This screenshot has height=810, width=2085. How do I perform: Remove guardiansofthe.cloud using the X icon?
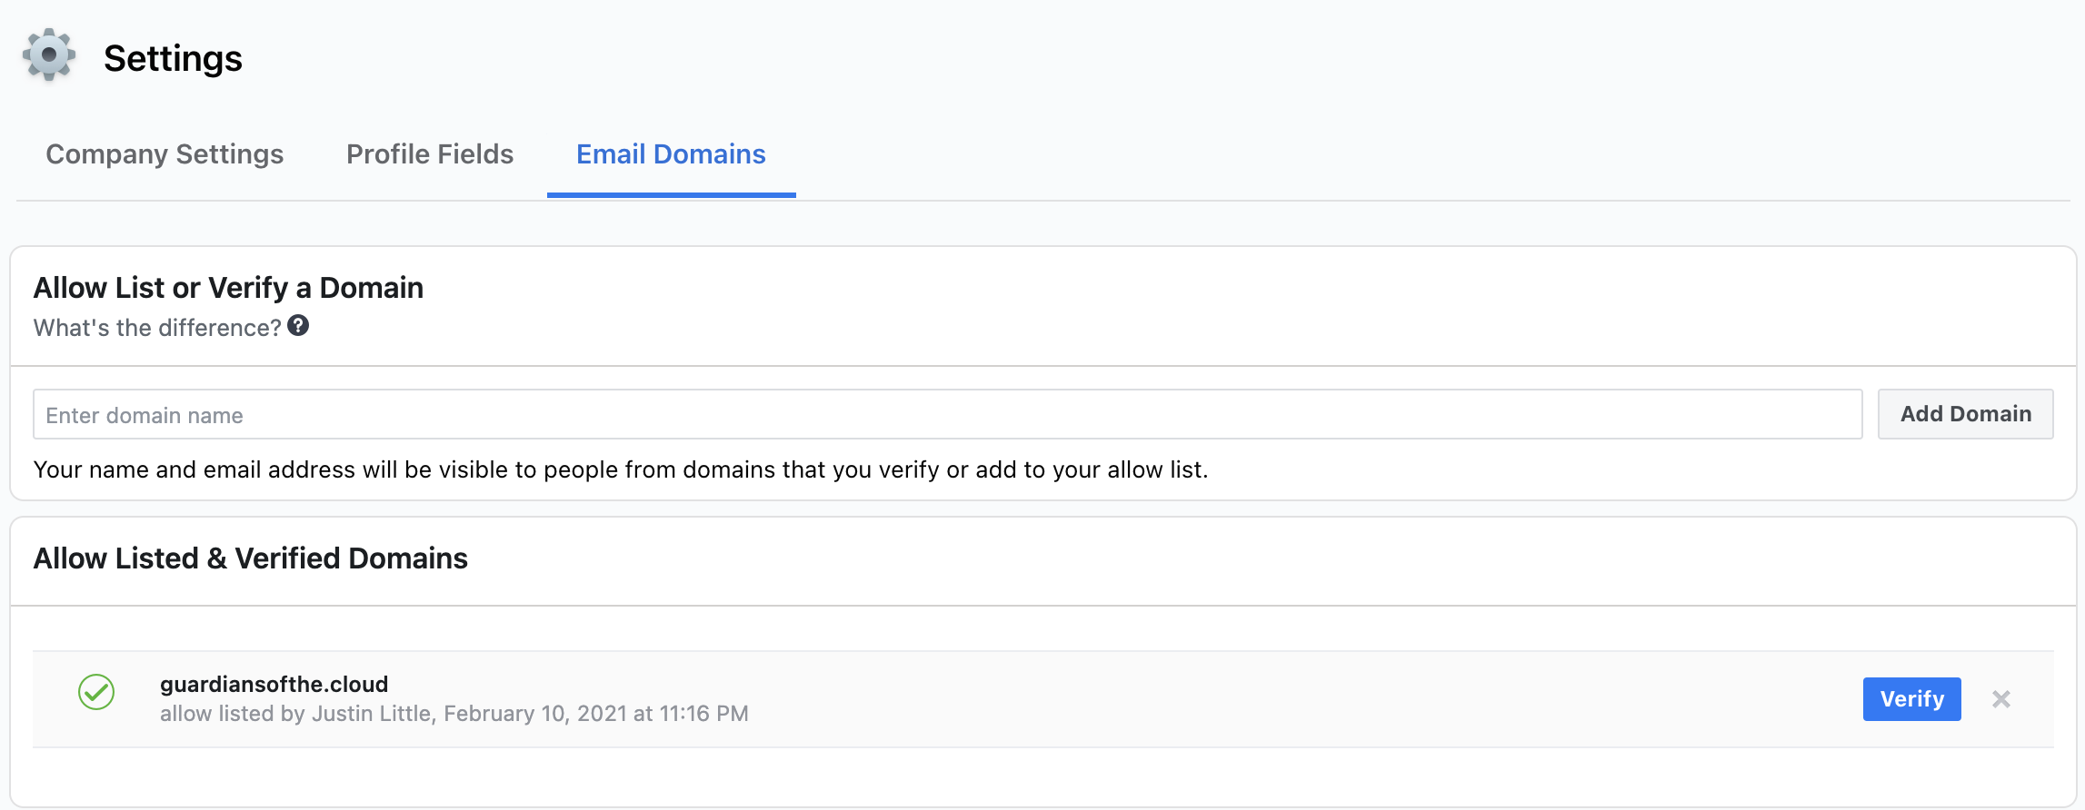pos(2000,699)
